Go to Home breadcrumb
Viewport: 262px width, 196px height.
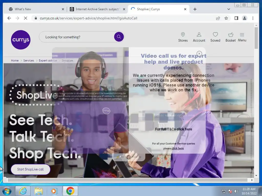[15, 60]
